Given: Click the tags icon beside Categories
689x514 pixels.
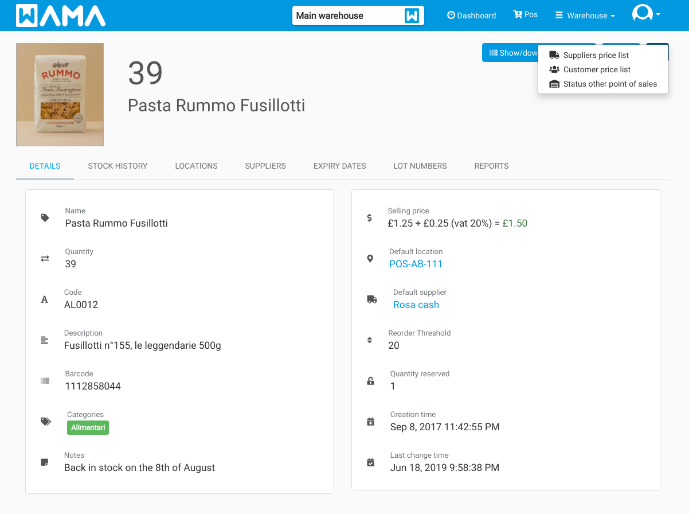Looking at the screenshot, I should coord(46,422).
